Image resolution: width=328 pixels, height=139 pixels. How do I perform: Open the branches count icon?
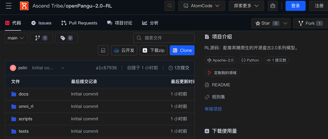point(41,38)
